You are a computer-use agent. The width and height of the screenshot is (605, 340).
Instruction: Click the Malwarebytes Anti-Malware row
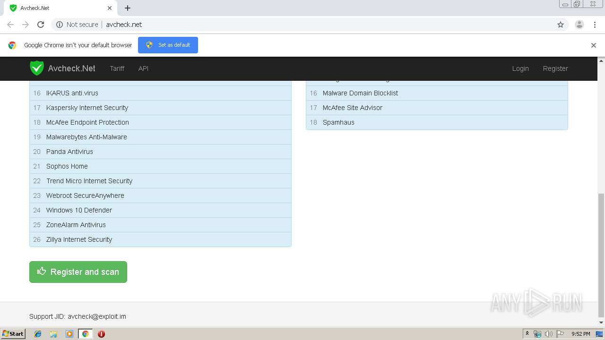click(x=160, y=137)
